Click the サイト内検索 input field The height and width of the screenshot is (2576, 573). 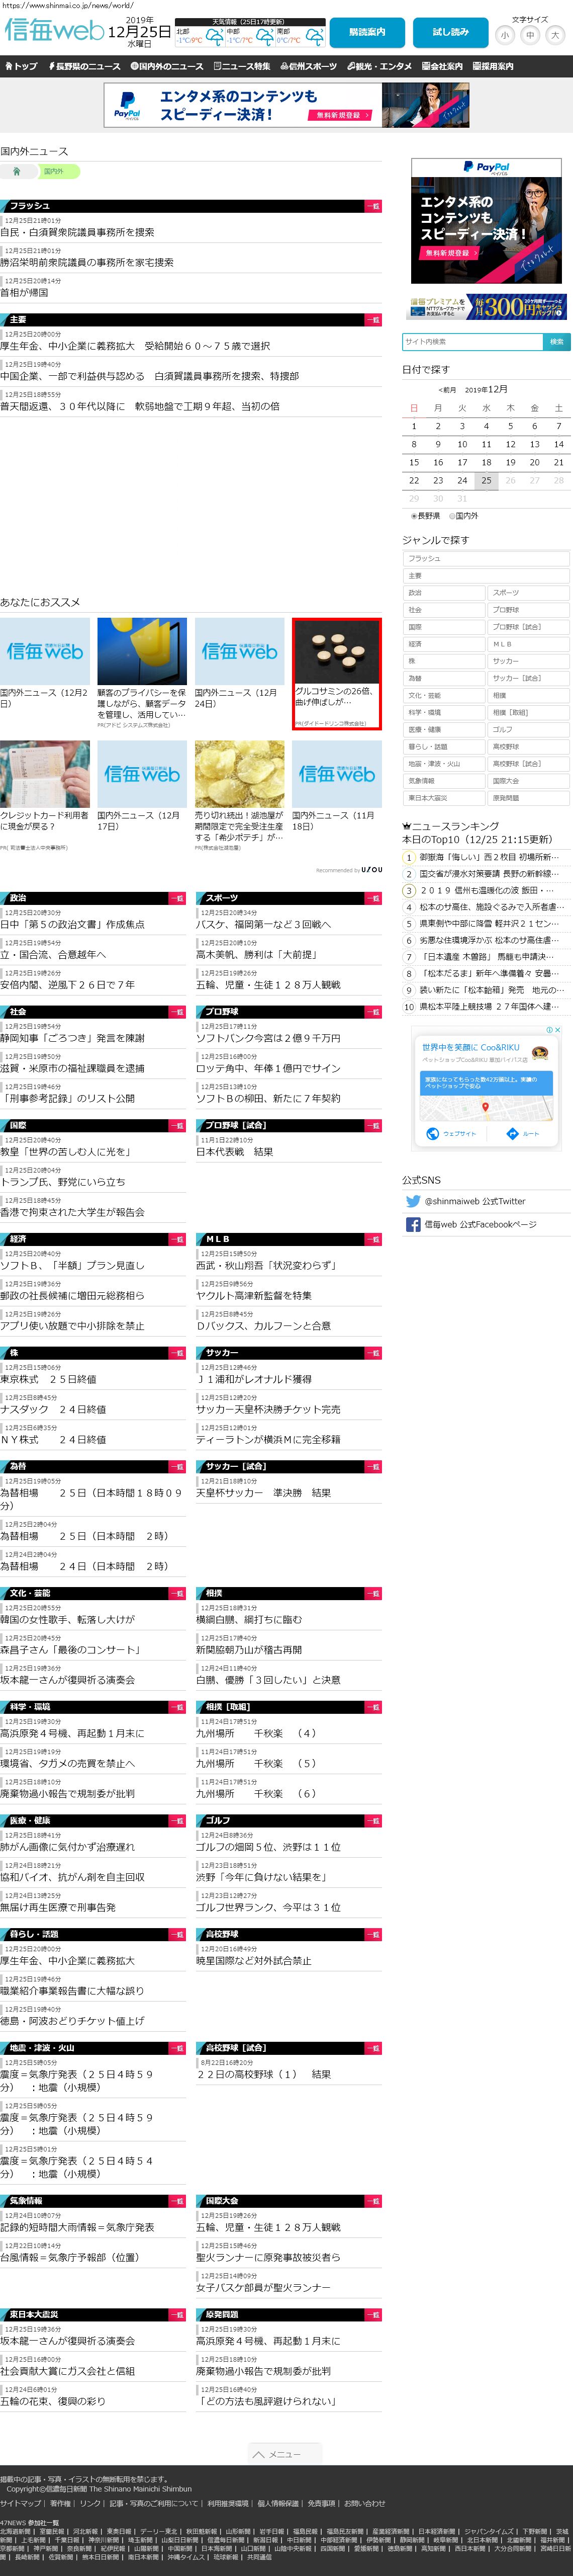472,342
